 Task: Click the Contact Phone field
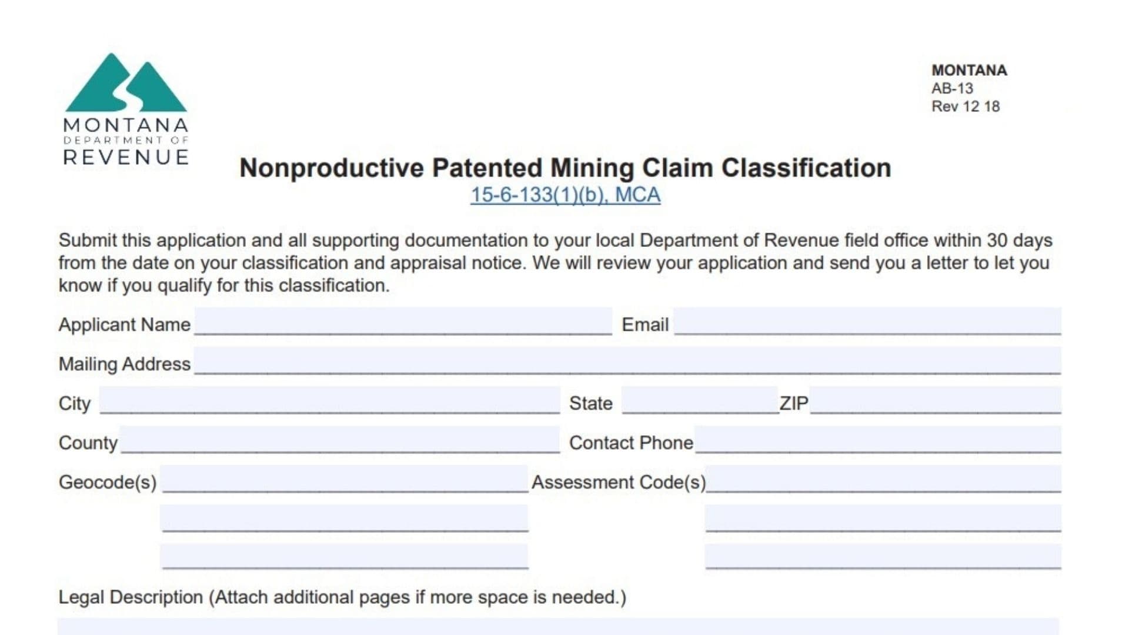click(x=877, y=440)
